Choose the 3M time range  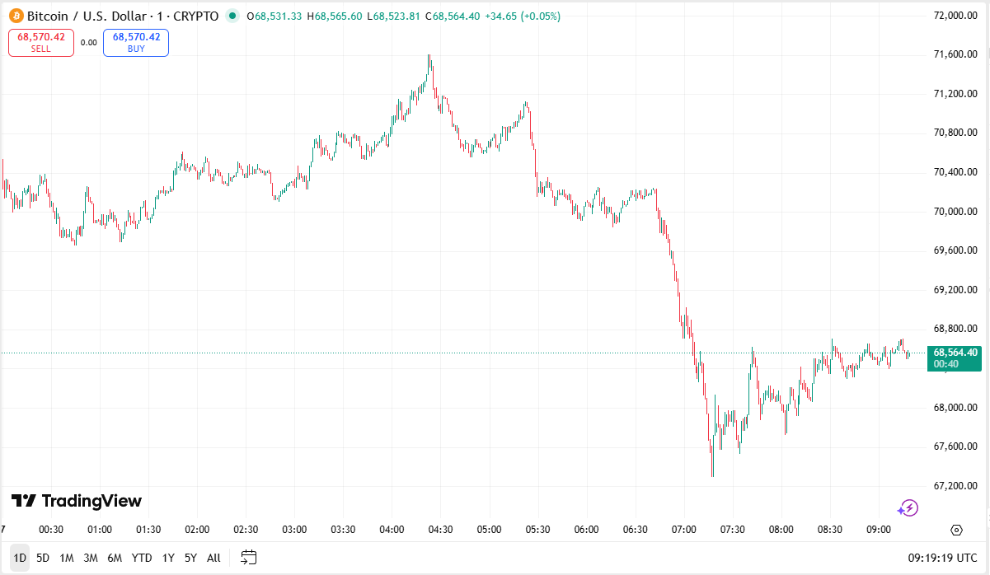pyautogui.click(x=91, y=558)
